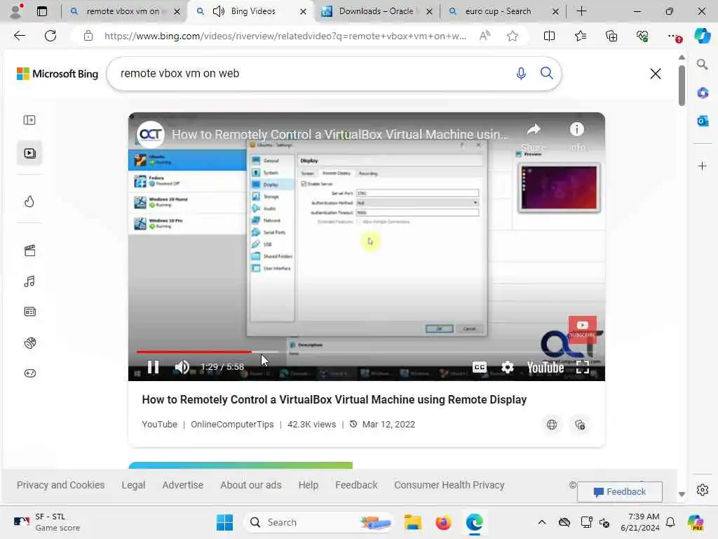Click the Bing search magnifier button

[x=546, y=73]
